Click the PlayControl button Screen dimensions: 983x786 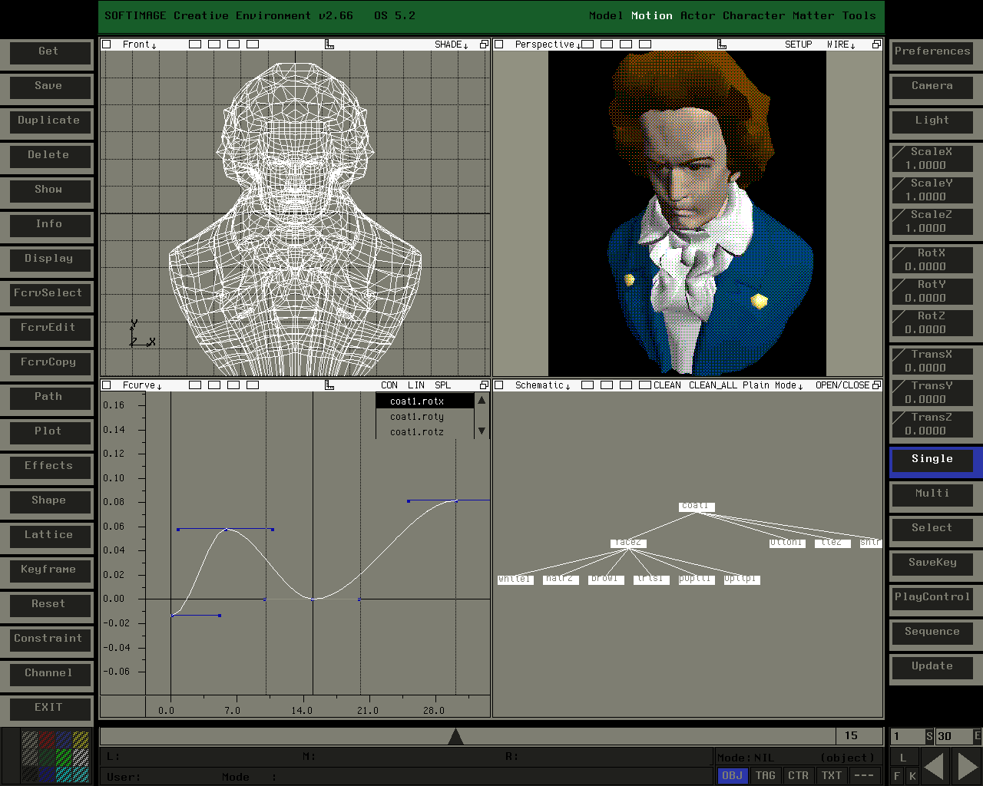[932, 597]
